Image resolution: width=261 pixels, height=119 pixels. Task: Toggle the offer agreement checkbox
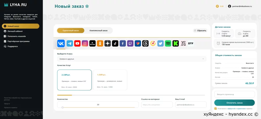tap(216, 109)
